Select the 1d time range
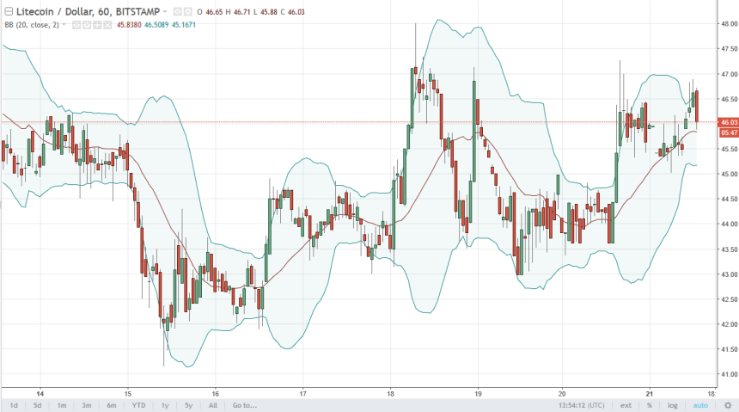739x412 pixels. 14,405
